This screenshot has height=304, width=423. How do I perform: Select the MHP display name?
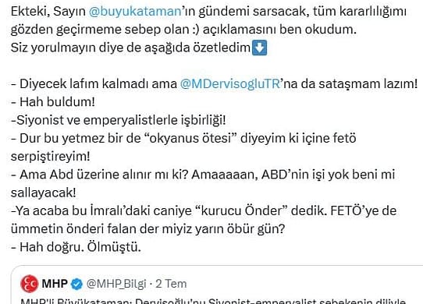point(55,284)
